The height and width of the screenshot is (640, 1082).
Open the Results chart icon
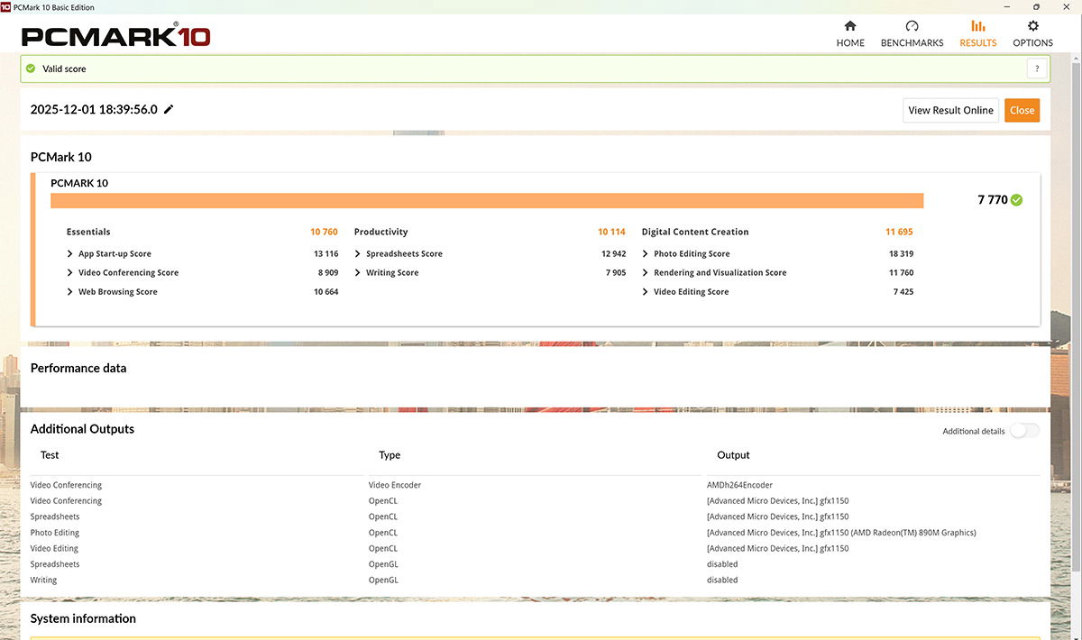point(977,26)
